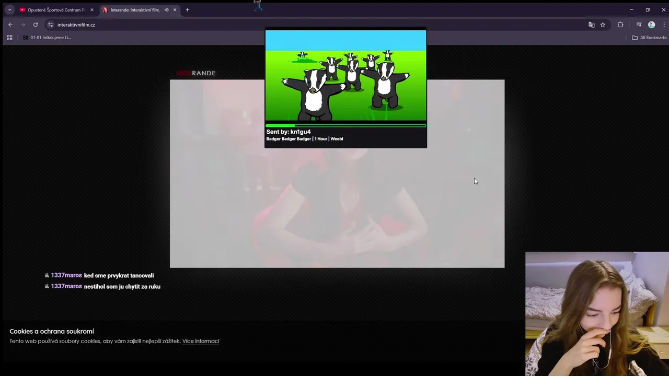Click 1337maros username in the second chat line

(x=66, y=286)
